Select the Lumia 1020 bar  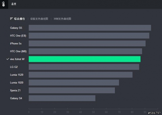coord(74,83)
